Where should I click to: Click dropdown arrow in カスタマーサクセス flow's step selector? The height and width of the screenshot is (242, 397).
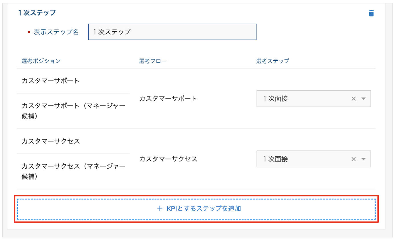tap(363, 159)
